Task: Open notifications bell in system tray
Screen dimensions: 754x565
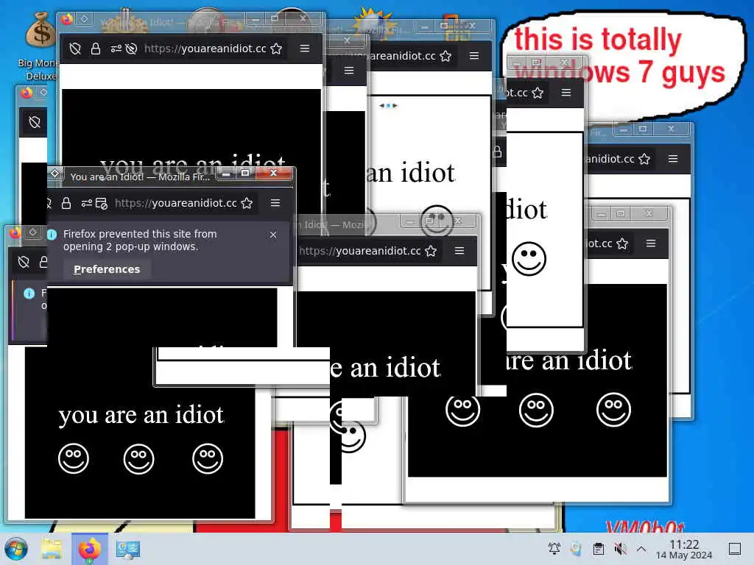Action: point(554,548)
